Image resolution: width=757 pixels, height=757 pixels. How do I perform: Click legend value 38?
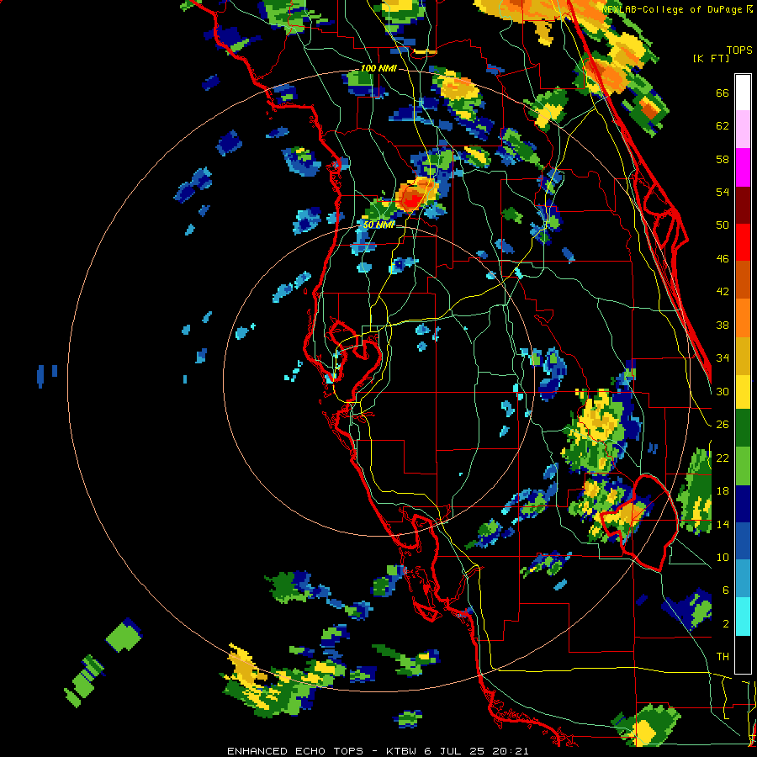(723, 325)
